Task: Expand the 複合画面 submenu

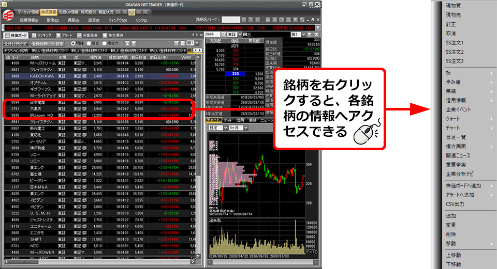Action: click(491, 147)
